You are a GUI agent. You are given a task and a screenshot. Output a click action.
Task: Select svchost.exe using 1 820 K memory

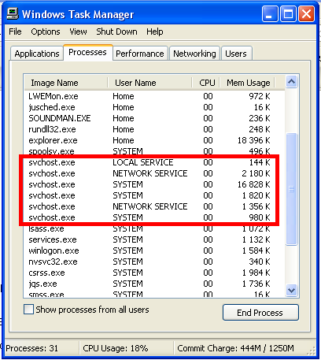click(154, 195)
